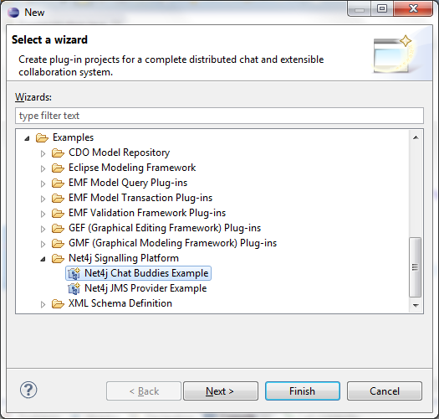Click the XML Schema Definition folder icon
Image resolution: width=439 pixels, height=419 pixels.
pyautogui.click(x=58, y=303)
